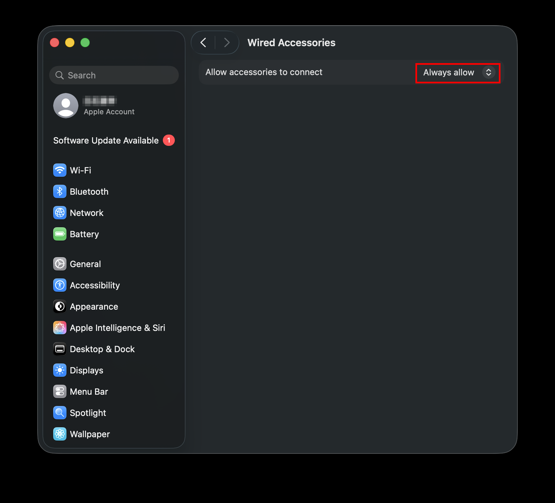Viewport: 555px width, 503px height.
Task: Click the red update badge
Action: 169,141
